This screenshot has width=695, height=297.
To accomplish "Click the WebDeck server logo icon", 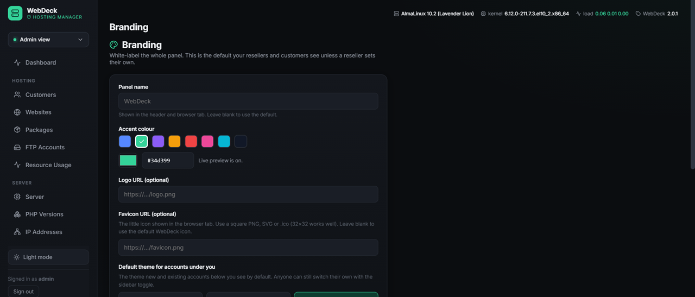I will [x=15, y=14].
